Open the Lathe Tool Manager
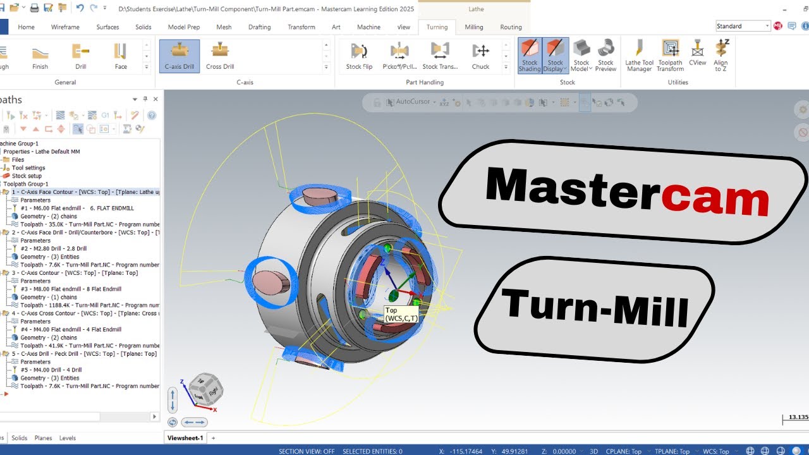The height and width of the screenshot is (455, 809). (639, 56)
